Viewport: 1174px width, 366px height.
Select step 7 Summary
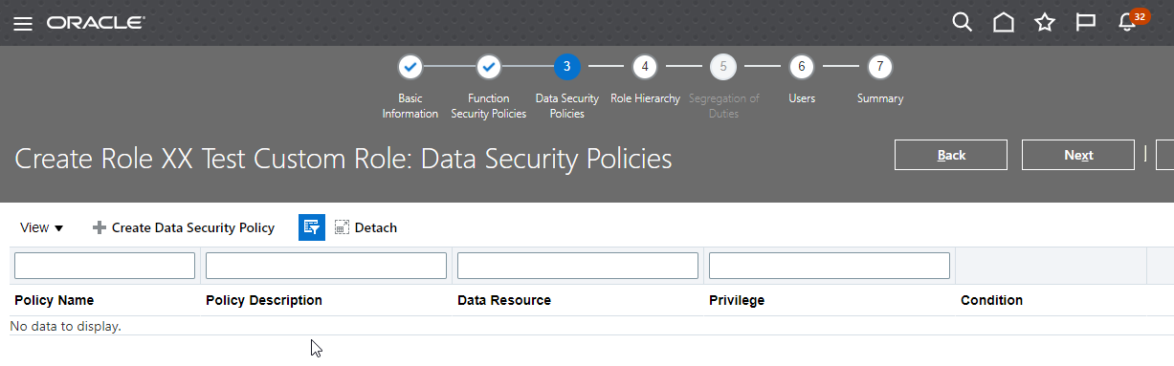click(880, 67)
